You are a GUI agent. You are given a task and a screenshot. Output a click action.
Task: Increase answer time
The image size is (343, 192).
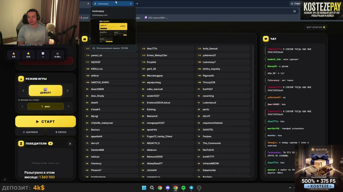point(68,106)
